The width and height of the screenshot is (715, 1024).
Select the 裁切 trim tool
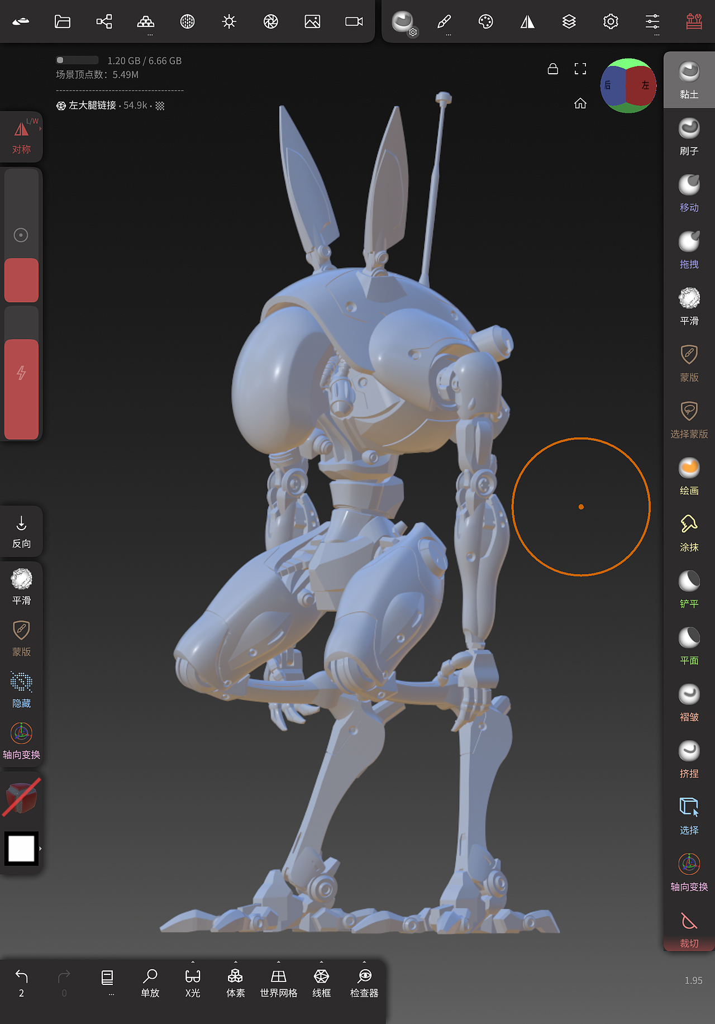point(689,928)
